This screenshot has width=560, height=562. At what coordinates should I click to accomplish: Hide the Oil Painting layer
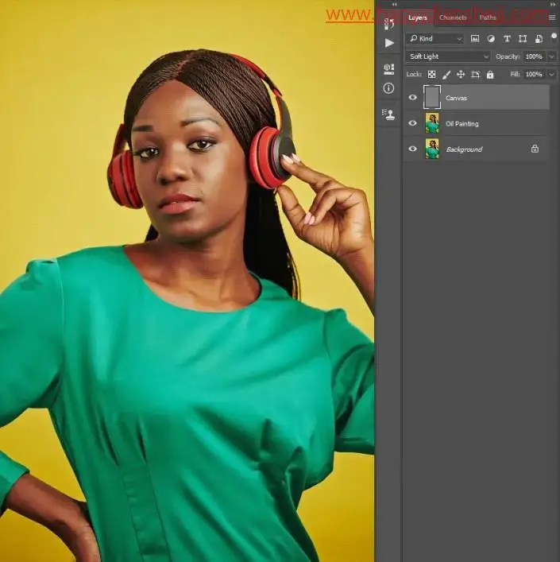pos(412,123)
